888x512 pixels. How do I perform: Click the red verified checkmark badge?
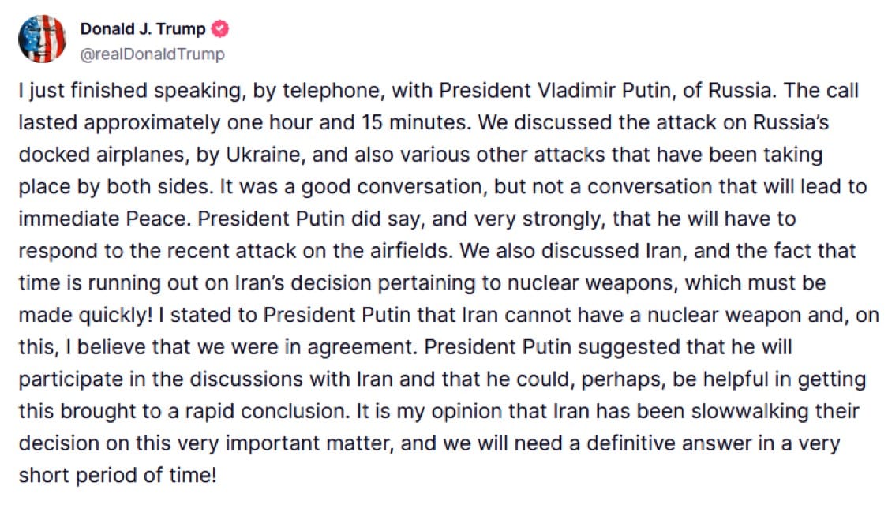click(x=220, y=29)
